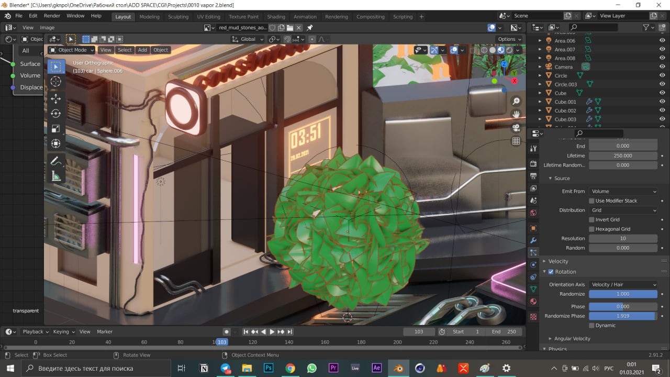Switch to Modeling workspace tab

click(x=149, y=17)
